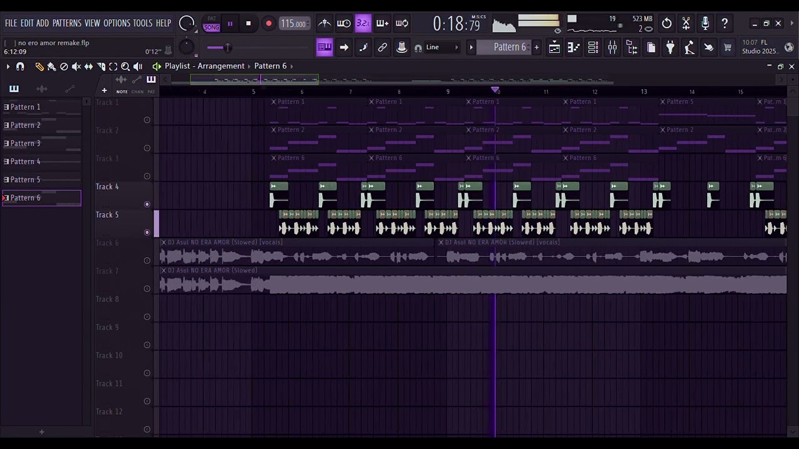Open the PATTERNS menu
The image size is (799, 449).
(x=67, y=23)
